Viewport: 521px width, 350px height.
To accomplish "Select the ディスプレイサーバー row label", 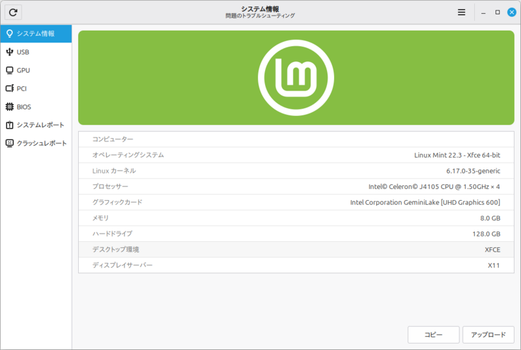I will click(x=122, y=265).
